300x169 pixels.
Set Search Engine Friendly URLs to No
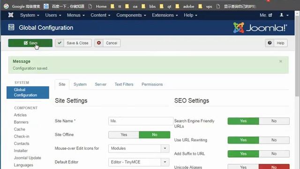point(274,121)
